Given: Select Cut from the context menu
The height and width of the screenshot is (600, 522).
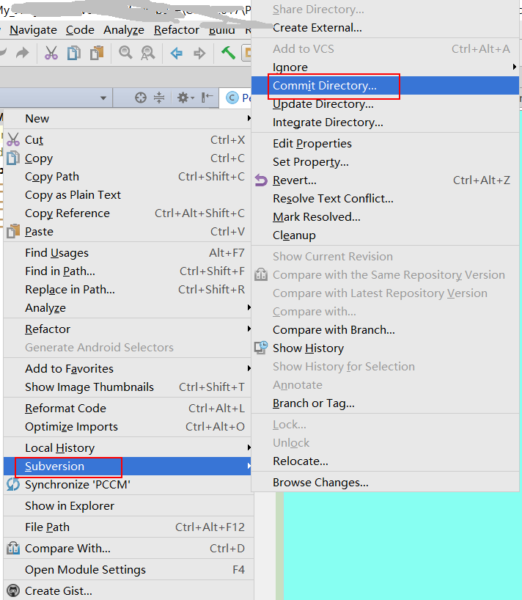Looking at the screenshot, I should click(128, 140).
